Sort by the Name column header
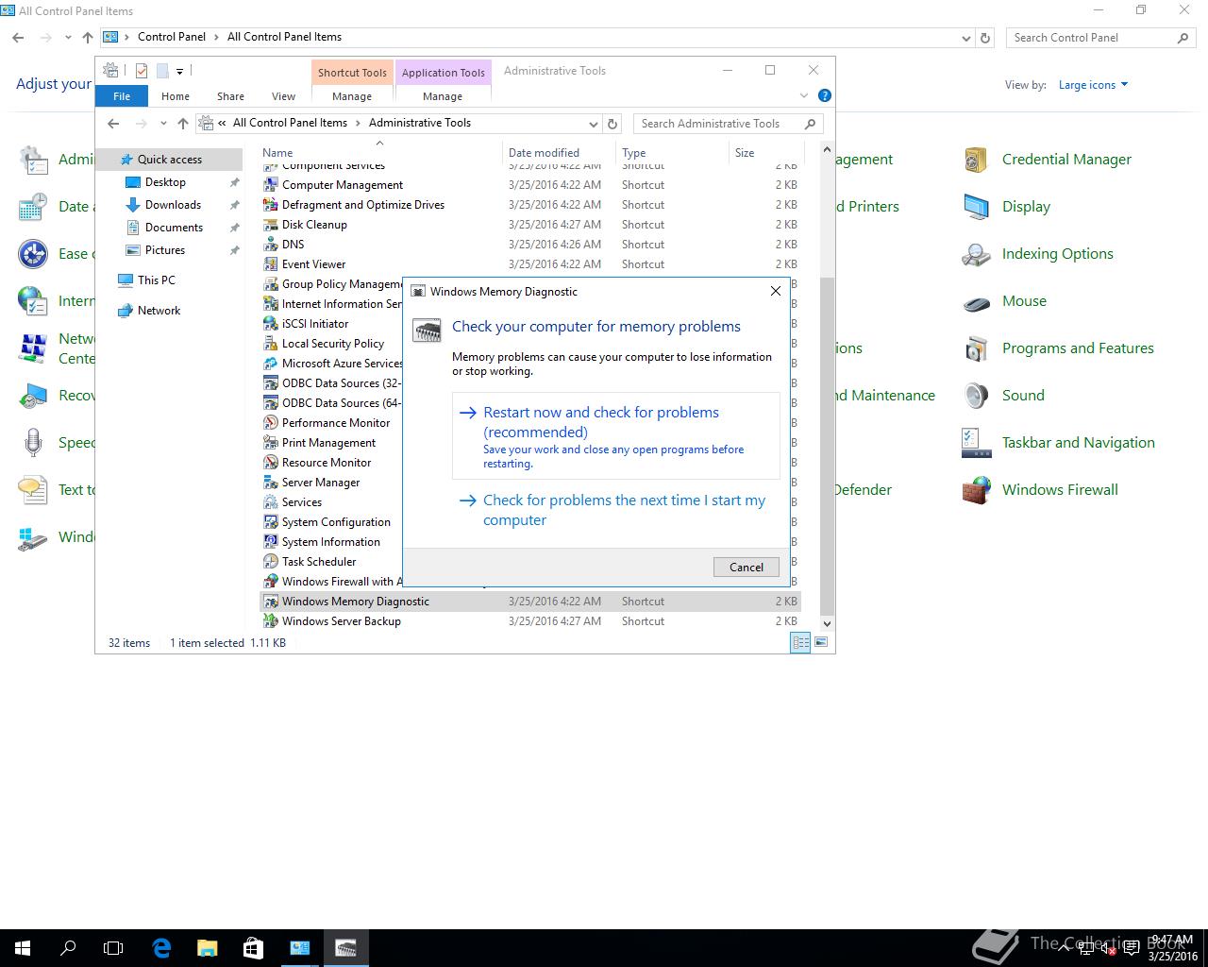 [277, 153]
